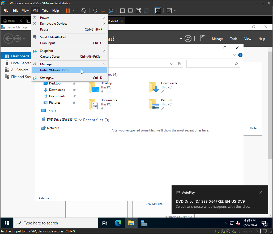Choose Send Ctrl+Alt+Del in VM menu
Screen dimensions: 273x234
(x=69, y=37)
